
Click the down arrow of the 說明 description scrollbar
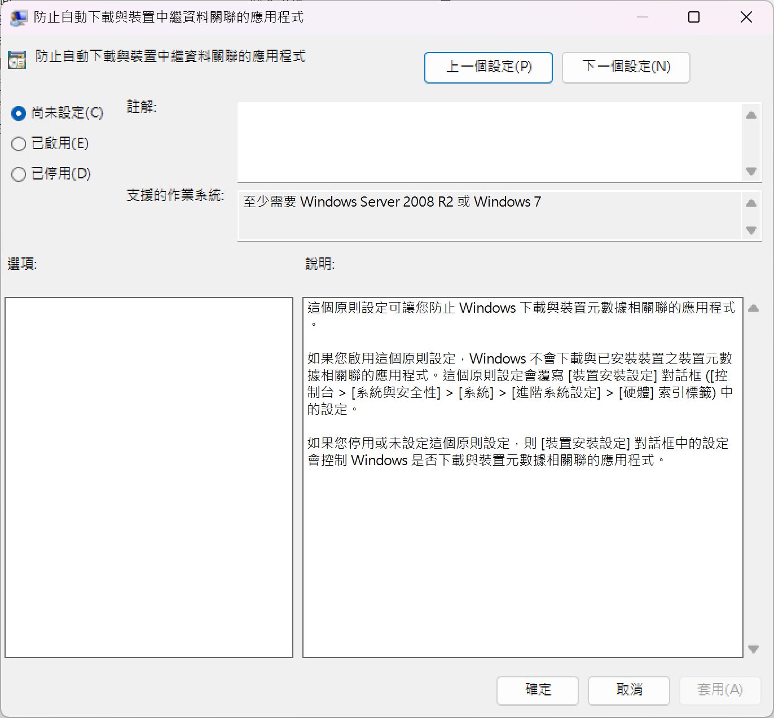pyautogui.click(x=753, y=649)
